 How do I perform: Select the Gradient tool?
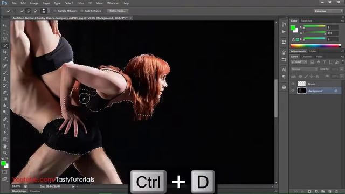click(5, 99)
